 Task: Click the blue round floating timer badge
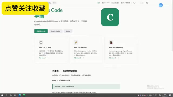[161, 5]
